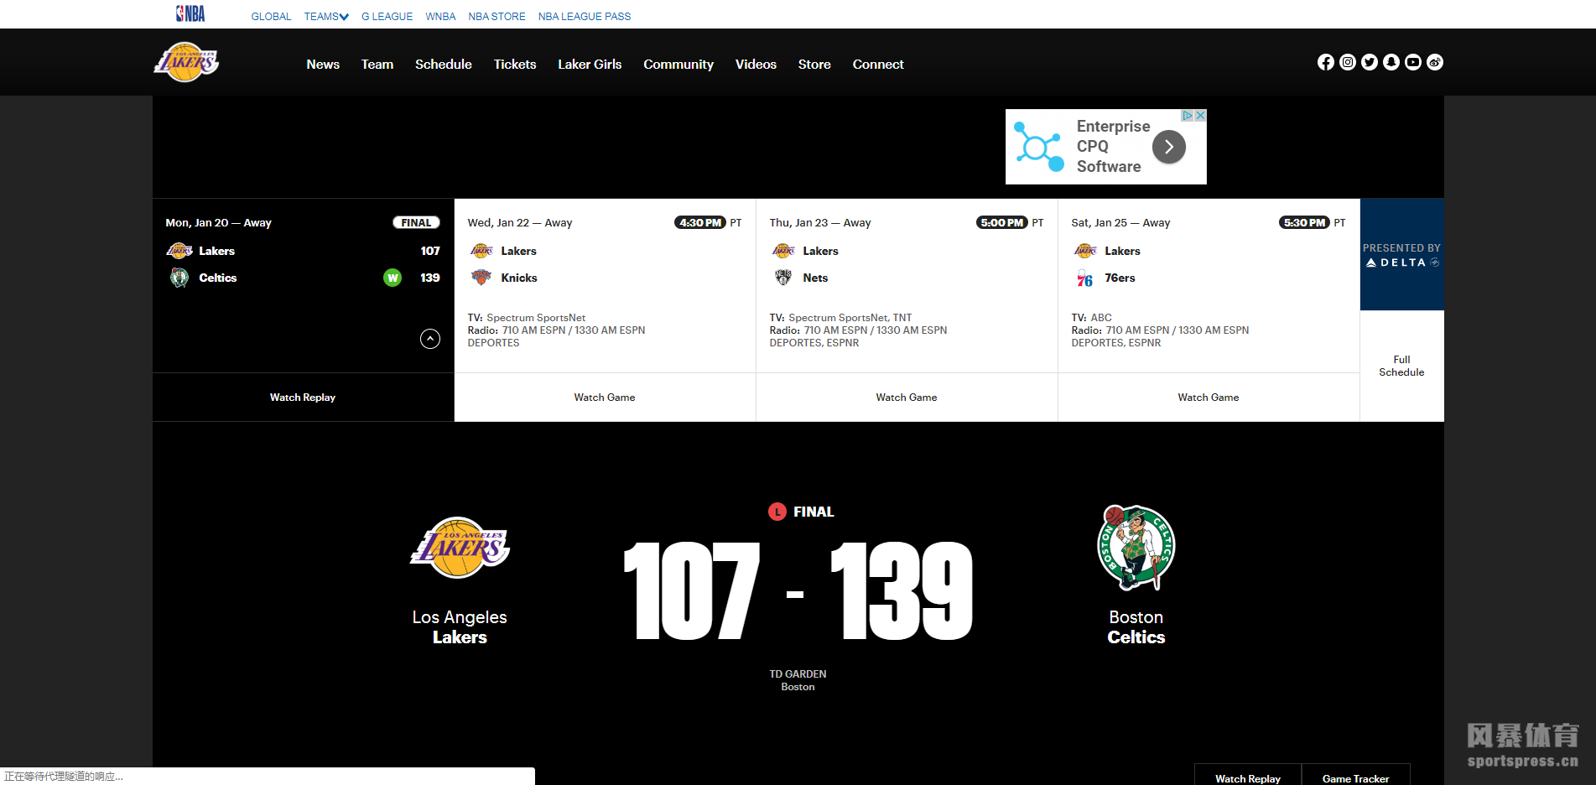Click the 5:30 PM time badge
The height and width of the screenshot is (785, 1596).
1304,223
